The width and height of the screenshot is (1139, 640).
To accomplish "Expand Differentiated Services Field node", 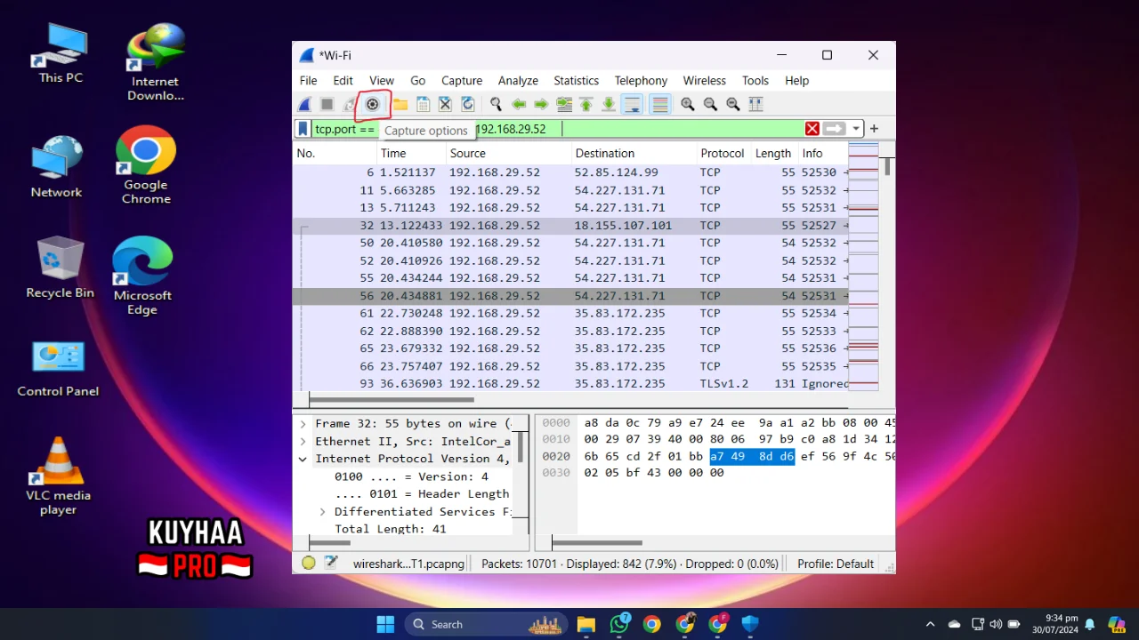I will coord(322,512).
